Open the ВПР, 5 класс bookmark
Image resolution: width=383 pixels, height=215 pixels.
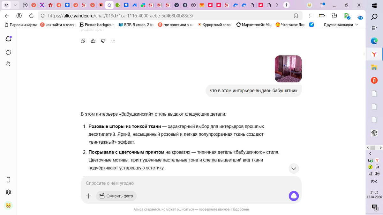coord(136,25)
